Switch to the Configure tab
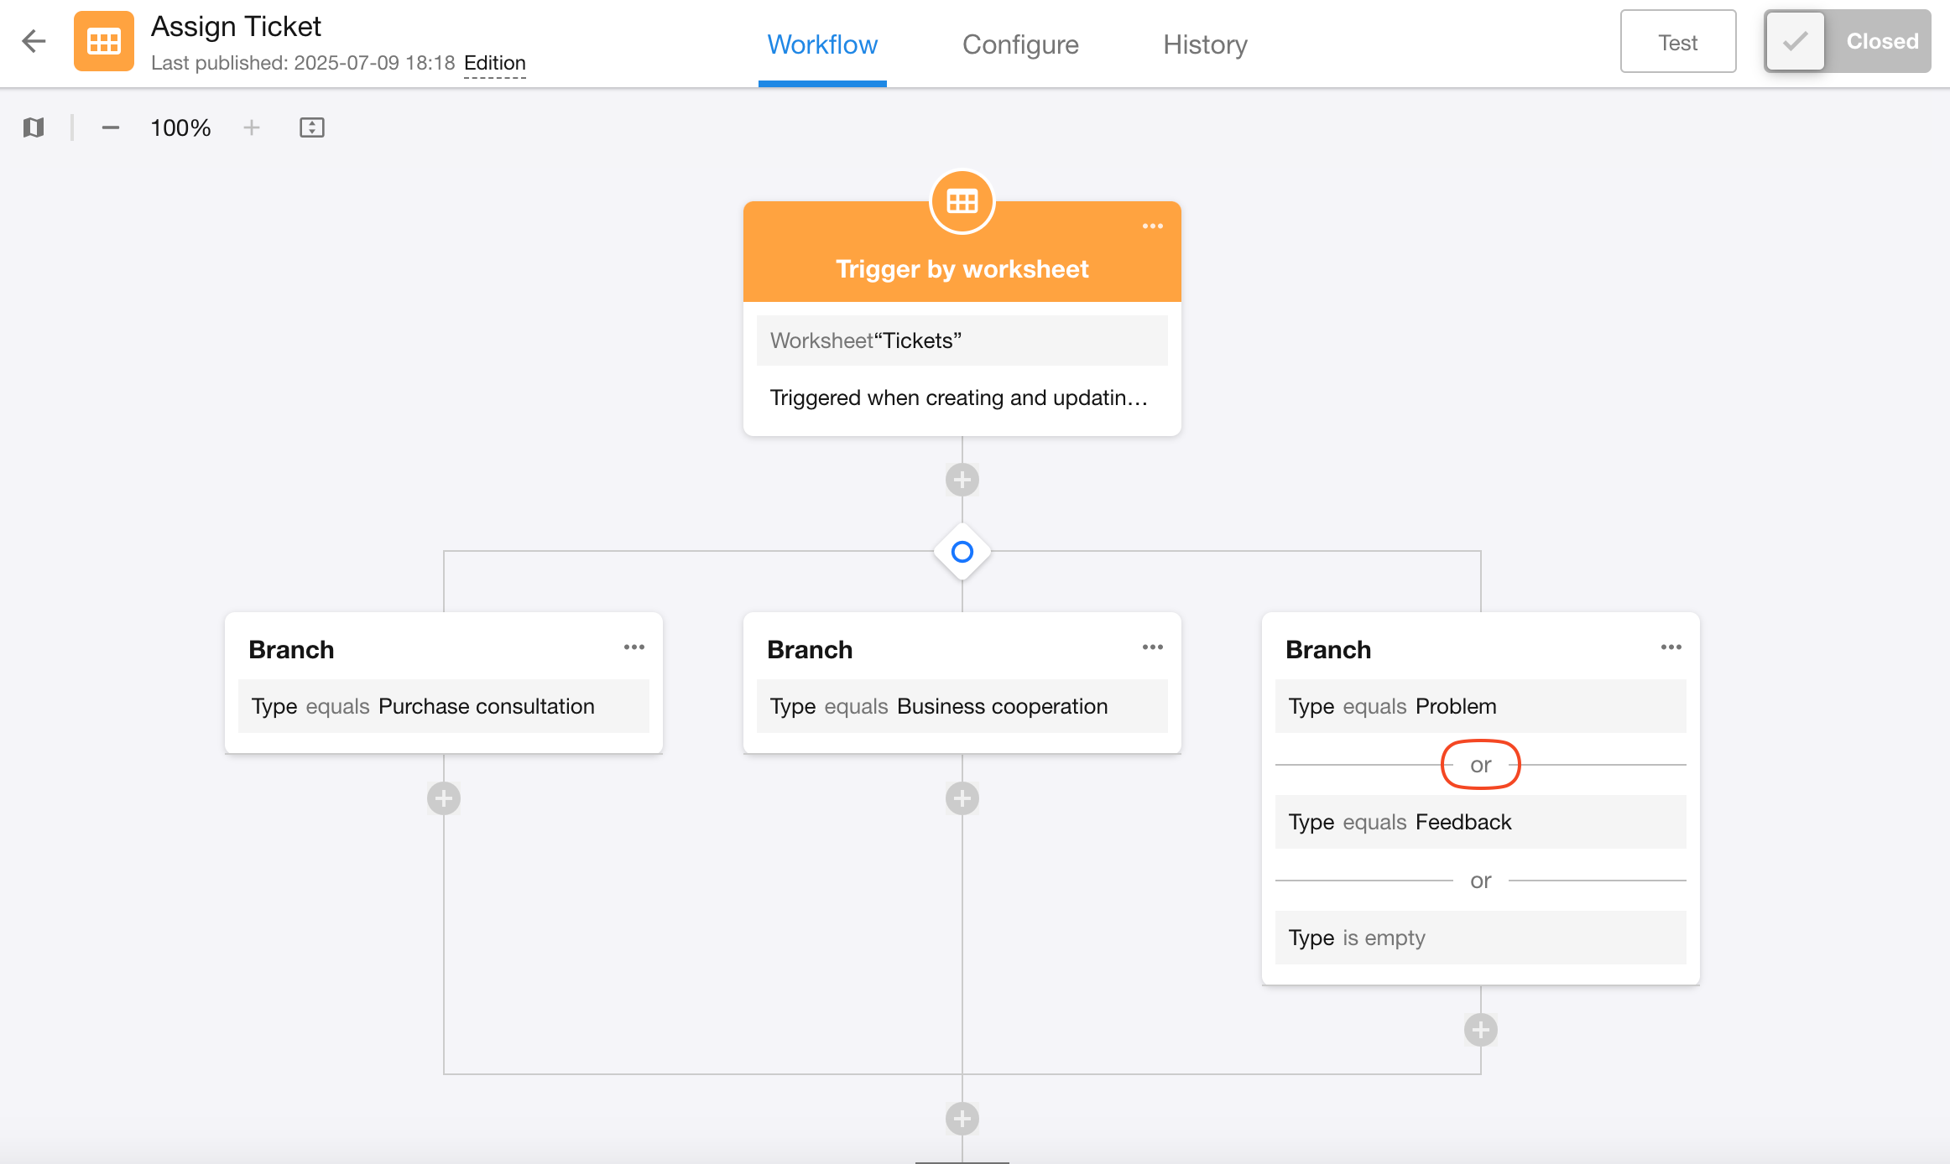Screen dimensions: 1950x1164 [x=1020, y=44]
